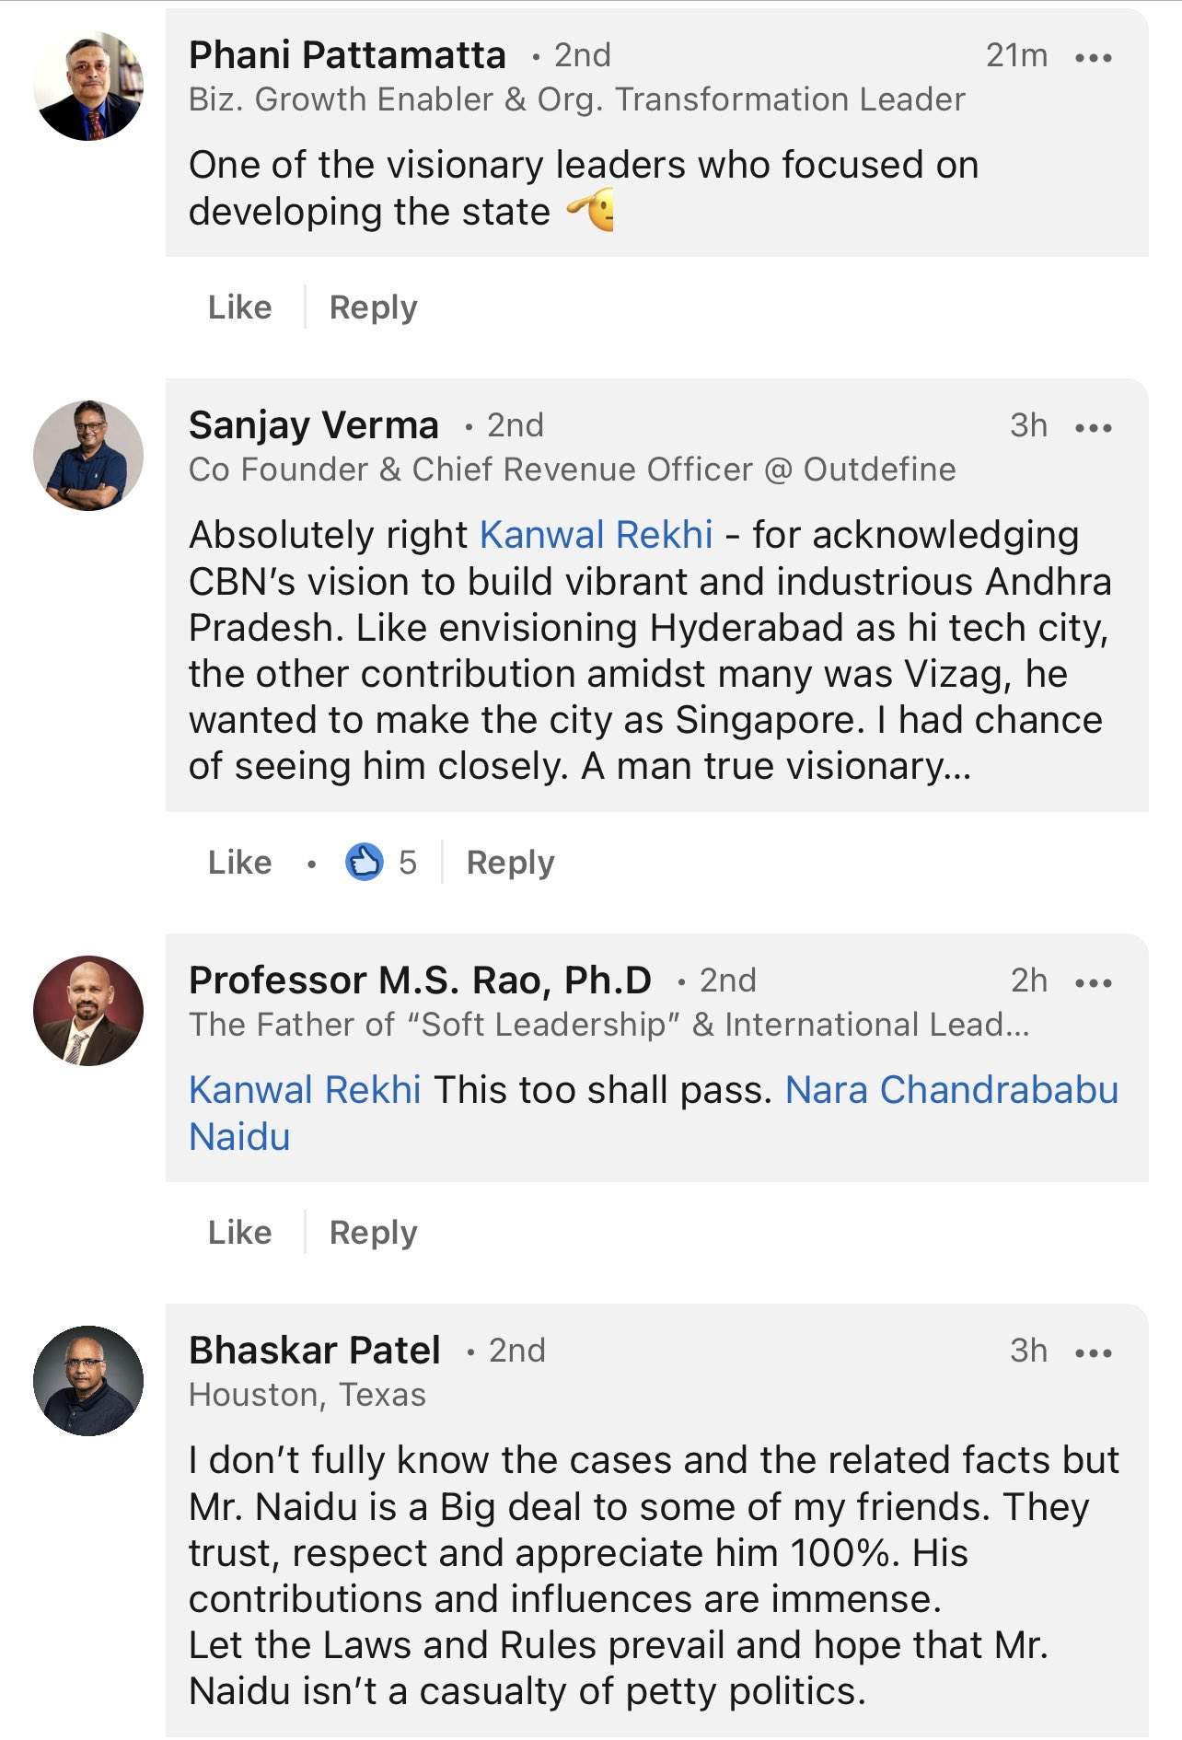Screen dimensions: 1182x1740
Task: Open Sanjay Verma's profile photo
Action: point(88,456)
